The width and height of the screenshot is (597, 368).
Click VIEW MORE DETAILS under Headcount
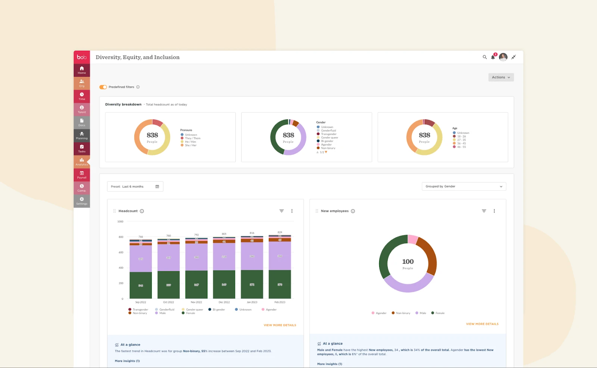pyautogui.click(x=280, y=325)
